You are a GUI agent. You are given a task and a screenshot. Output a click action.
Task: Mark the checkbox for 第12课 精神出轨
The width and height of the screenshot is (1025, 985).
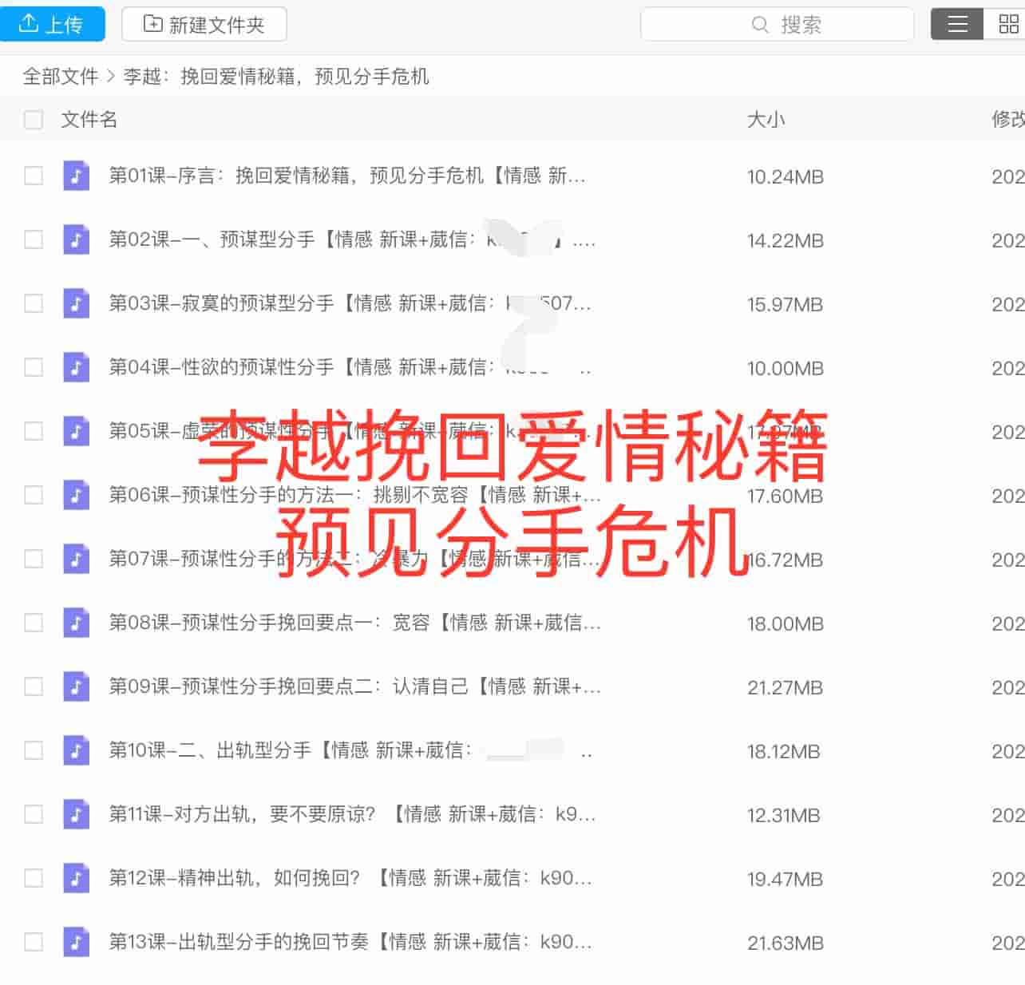pyautogui.click(x=34, y=878)
